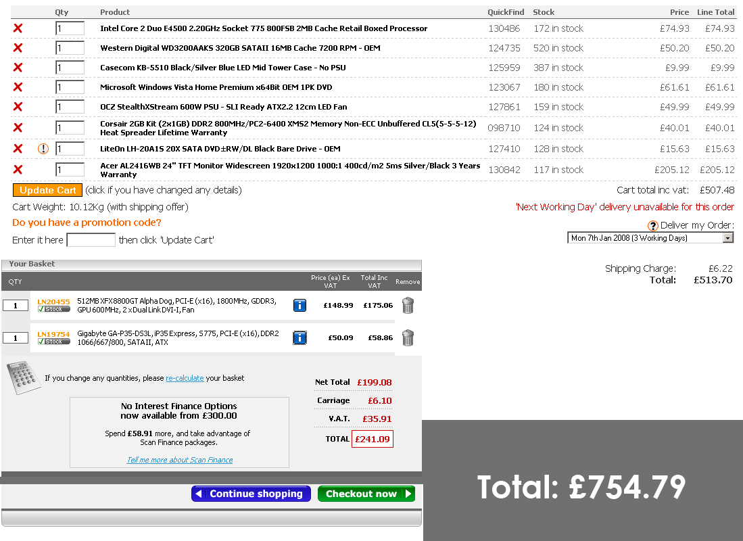
Task: Open info icon for Gigabyte GA-P35-DS3L
Action: coord(300,337)
